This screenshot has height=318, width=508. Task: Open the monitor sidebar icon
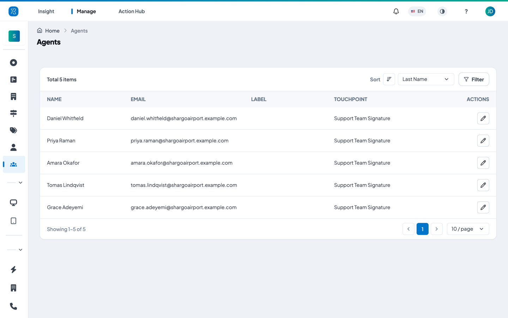[13, 203]
